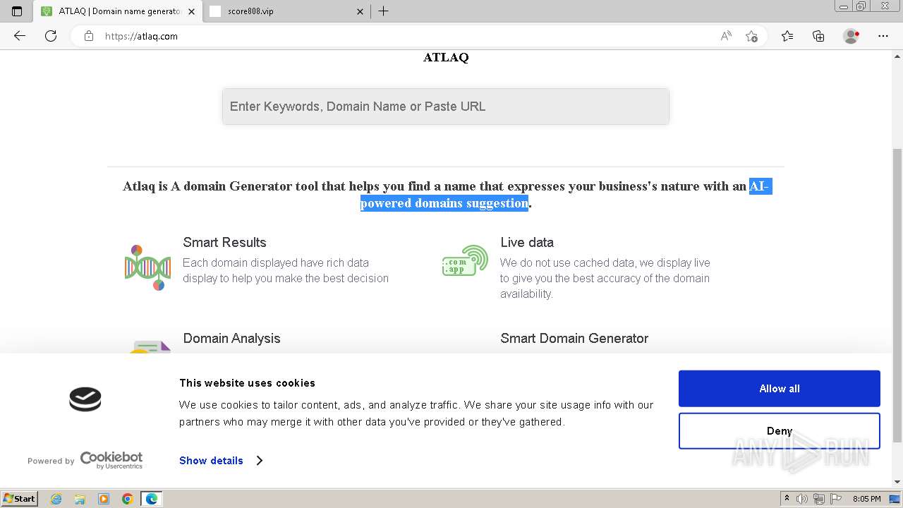Viewport: 903px width, 508px height.
Task: Open the network tray icon
Action: (819, 499)
